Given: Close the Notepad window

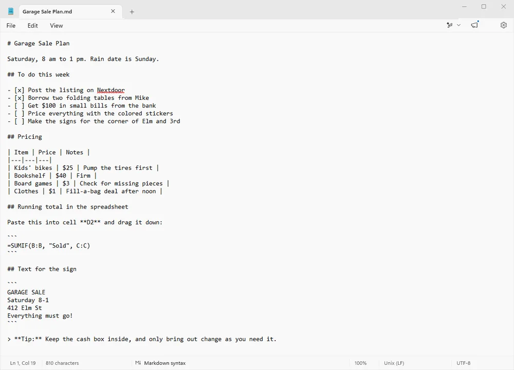Looking at the screenshot, I should (504, 7).
